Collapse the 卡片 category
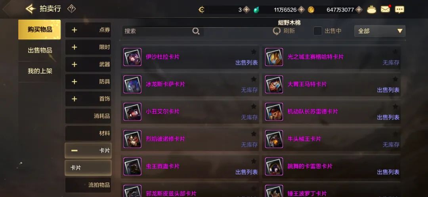428x197 pixels. 88,150
